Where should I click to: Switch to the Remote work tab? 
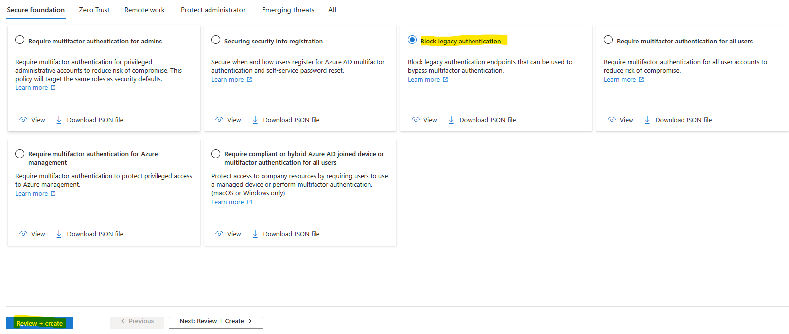pyautogui.click(x=145, y=10)
